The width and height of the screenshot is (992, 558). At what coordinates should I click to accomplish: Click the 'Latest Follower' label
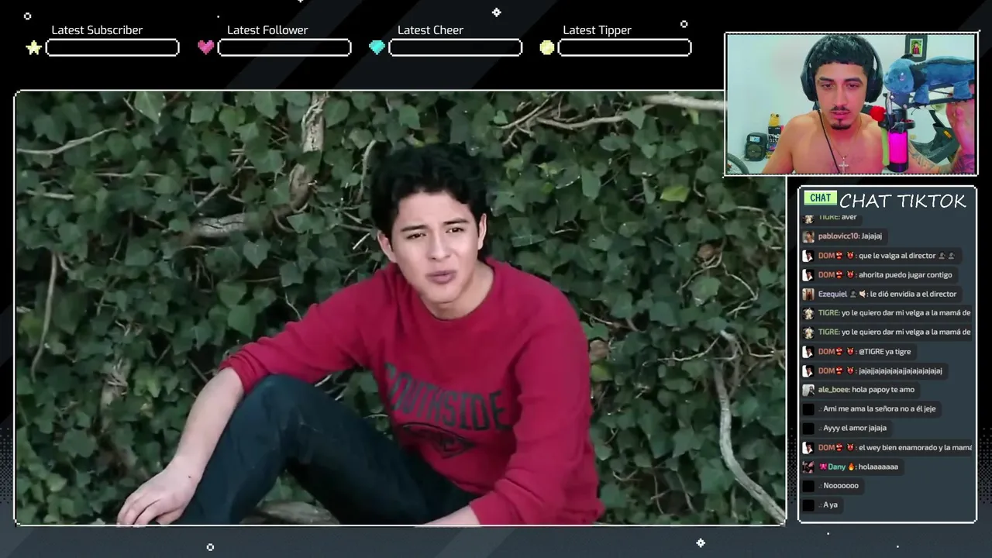267,30
